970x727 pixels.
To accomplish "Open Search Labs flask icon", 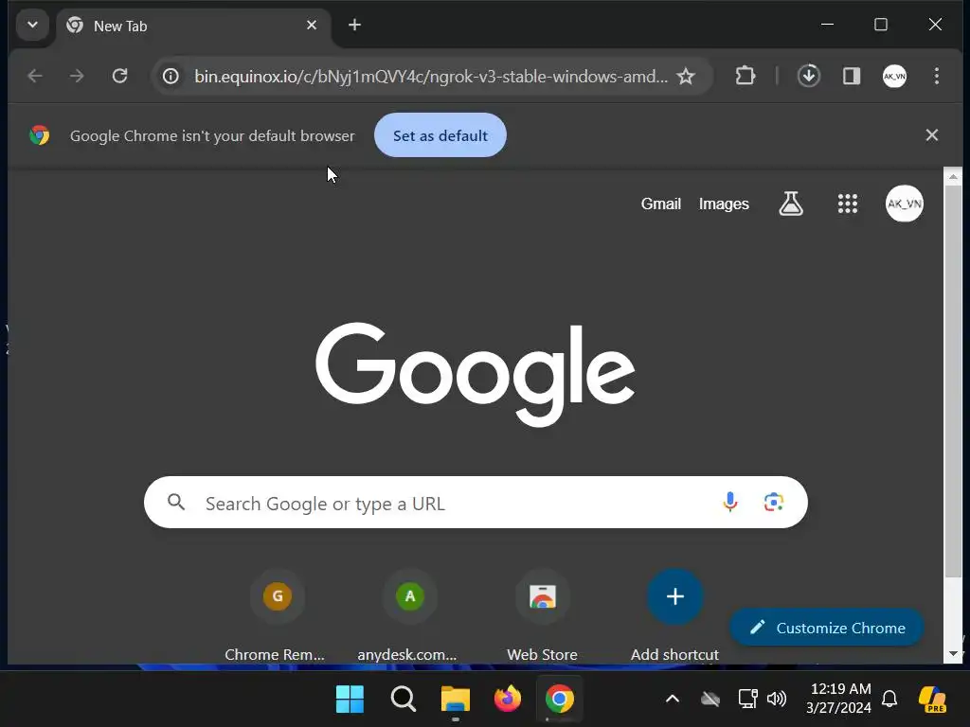I will pos(791,204).
